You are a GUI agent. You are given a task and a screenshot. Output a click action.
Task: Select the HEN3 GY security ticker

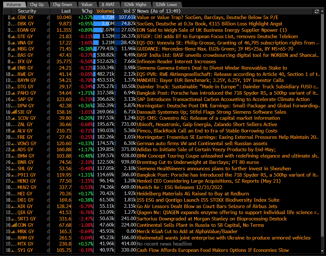pyautogui.click(x=27, y=181)
